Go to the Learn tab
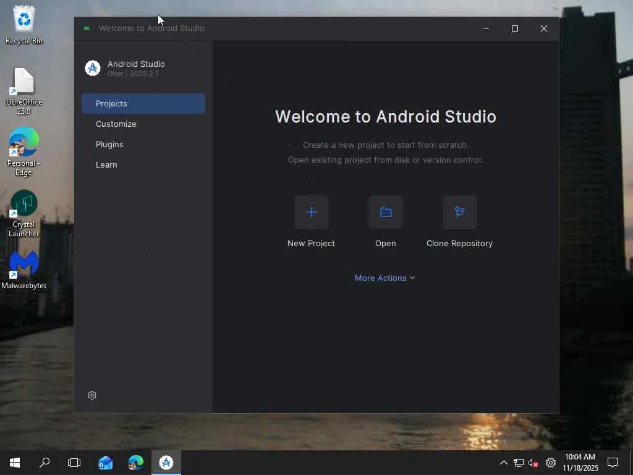The width and height of the screenshot is (633, 475). [x=143, y=165]
